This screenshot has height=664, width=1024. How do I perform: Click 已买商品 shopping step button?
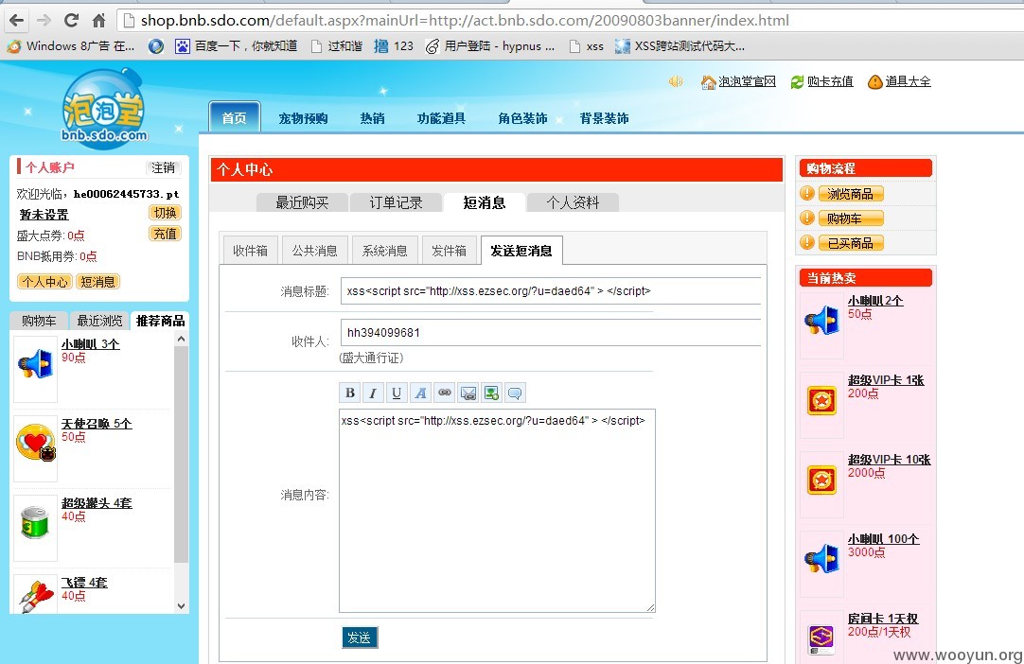850,243
